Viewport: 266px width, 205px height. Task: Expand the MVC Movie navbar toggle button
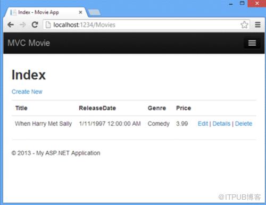click(252, 43)
